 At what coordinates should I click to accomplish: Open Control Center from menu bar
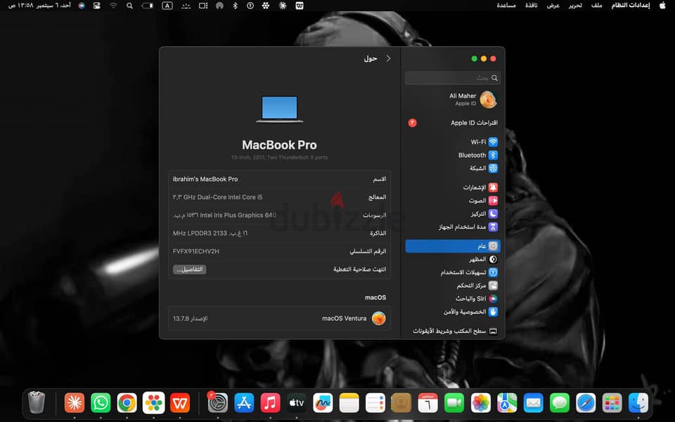click(97, 6)
